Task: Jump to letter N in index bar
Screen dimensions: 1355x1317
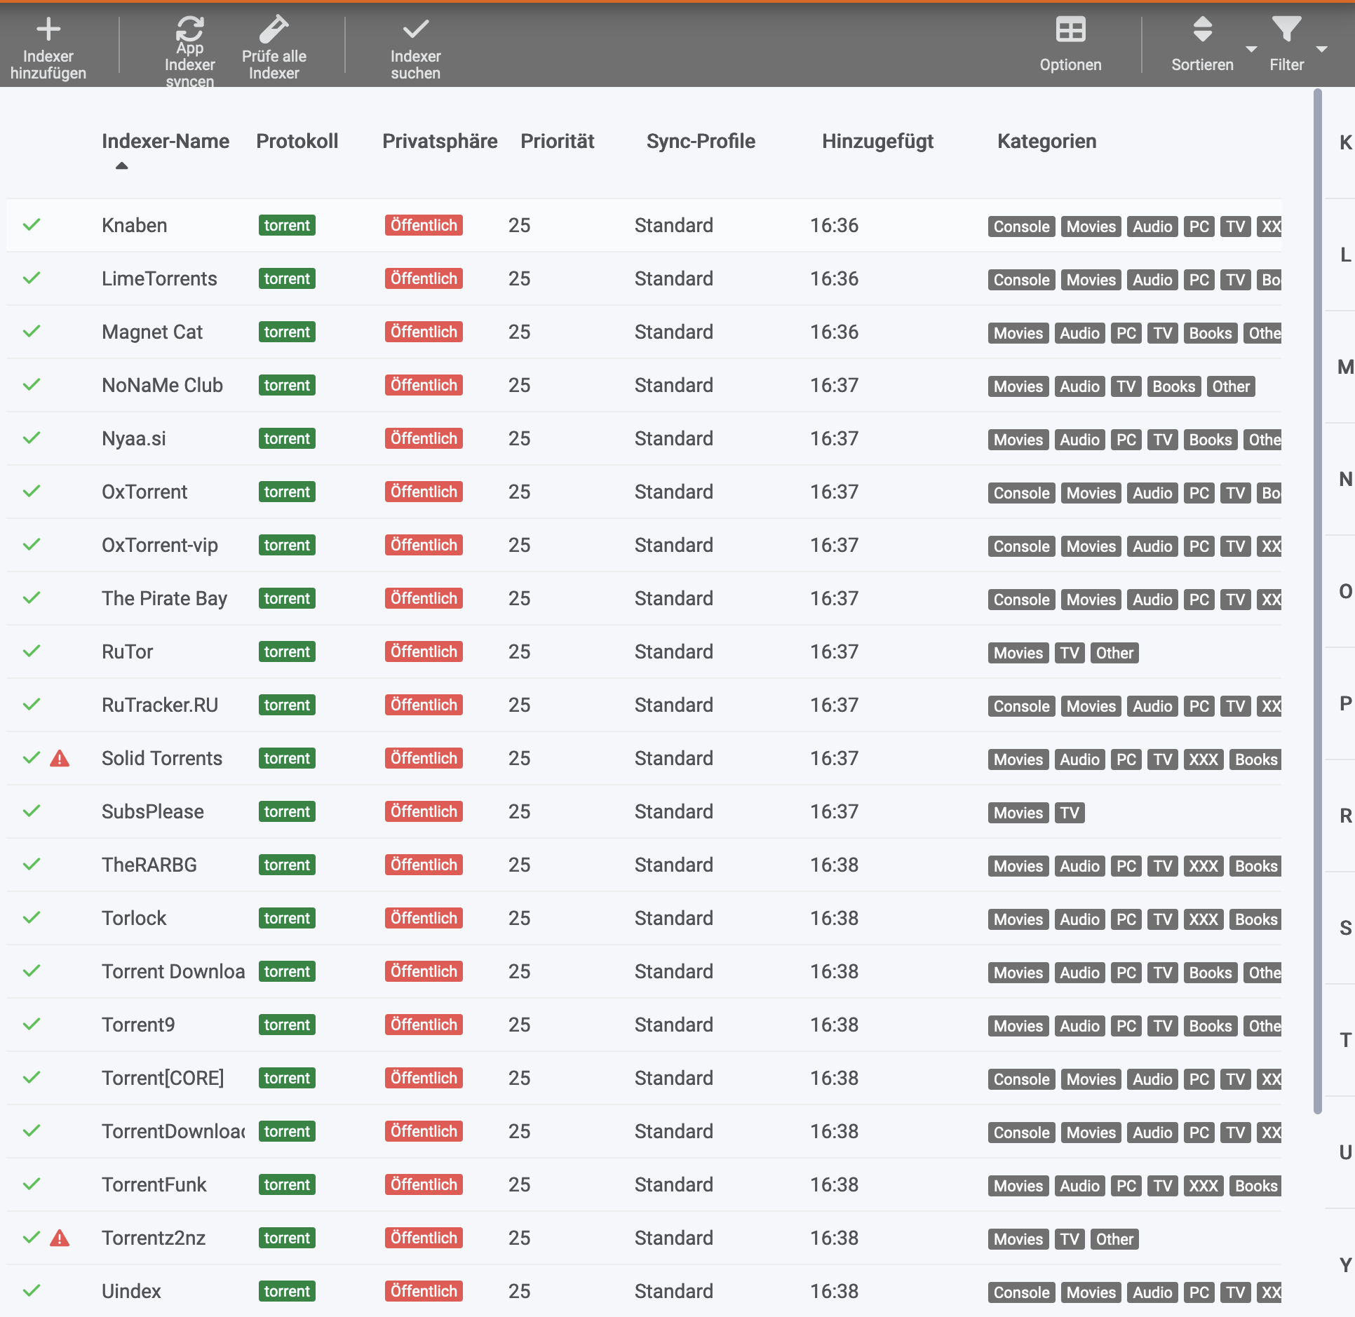Action: (x=1344, y=479)
